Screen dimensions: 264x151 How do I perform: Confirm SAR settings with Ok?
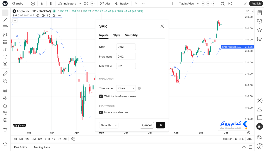coord(160,125)
